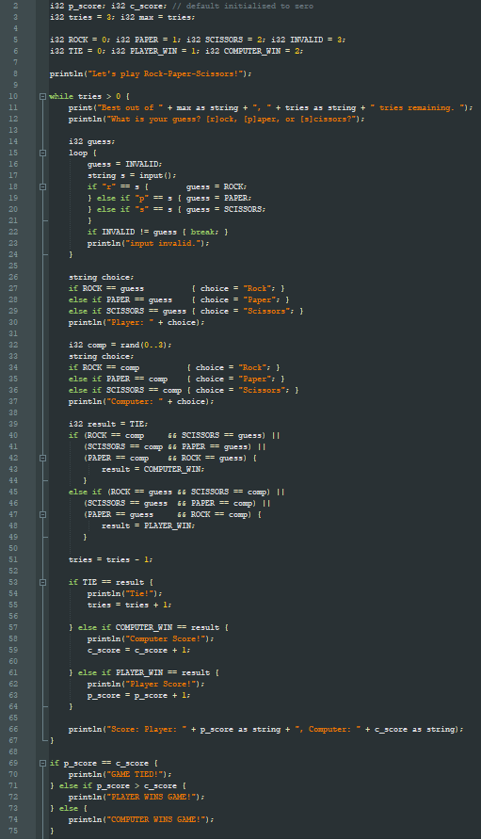Click the string "Score: Player: "

[x=146, y=730]
